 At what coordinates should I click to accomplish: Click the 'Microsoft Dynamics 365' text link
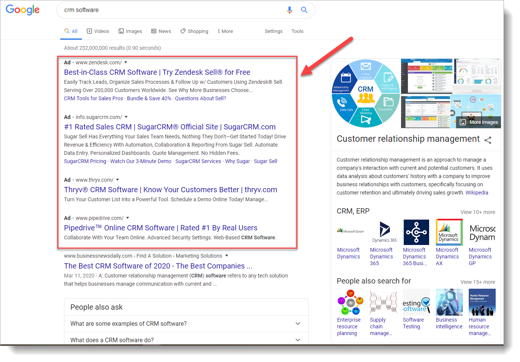(x=382, y=257)
